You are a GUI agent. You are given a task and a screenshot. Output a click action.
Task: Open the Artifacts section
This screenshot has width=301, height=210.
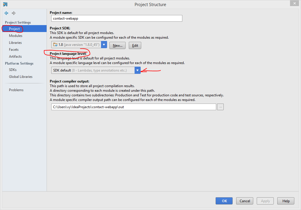15,57
